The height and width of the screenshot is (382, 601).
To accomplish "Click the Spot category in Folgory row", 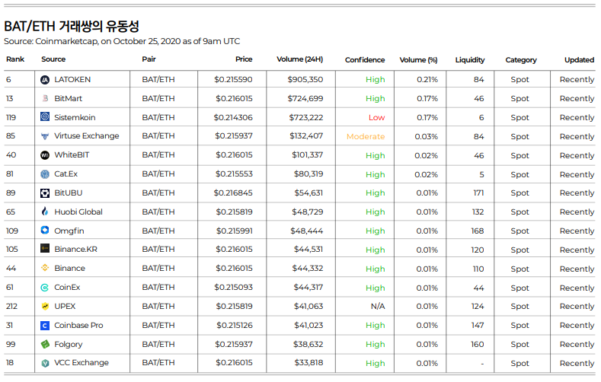I will click(x=519, y=345).
